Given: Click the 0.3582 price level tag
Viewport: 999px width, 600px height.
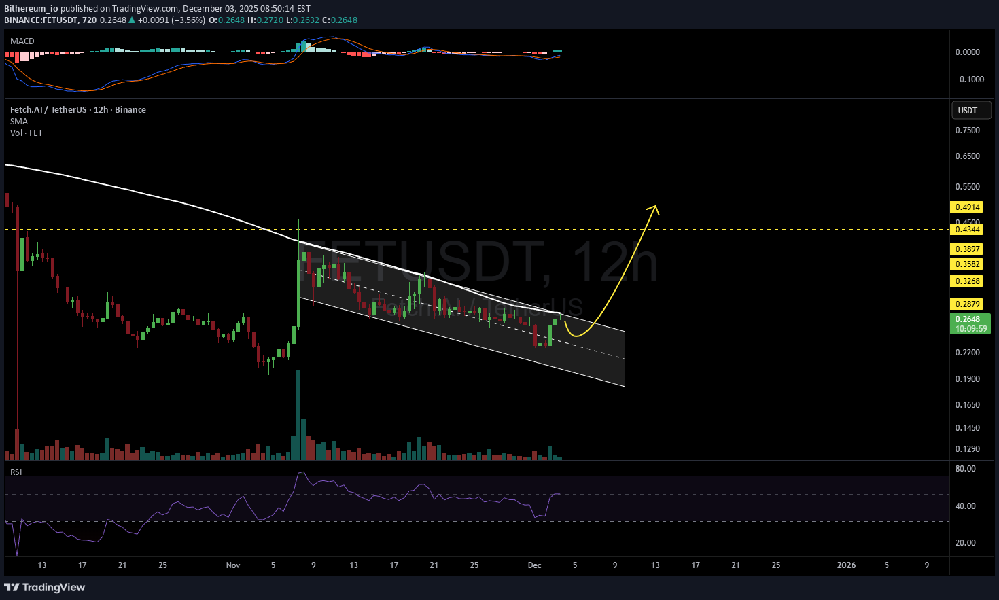Looking at the screenshot, I should click(x=967, y=264).
